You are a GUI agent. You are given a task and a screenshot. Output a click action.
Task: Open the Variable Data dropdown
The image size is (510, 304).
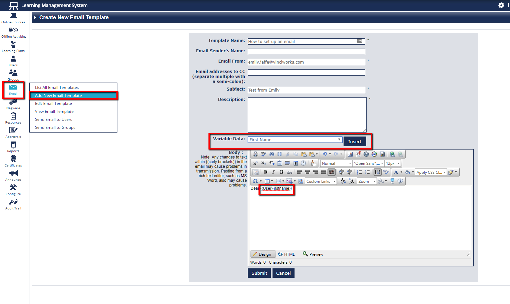tap(295, 140)
